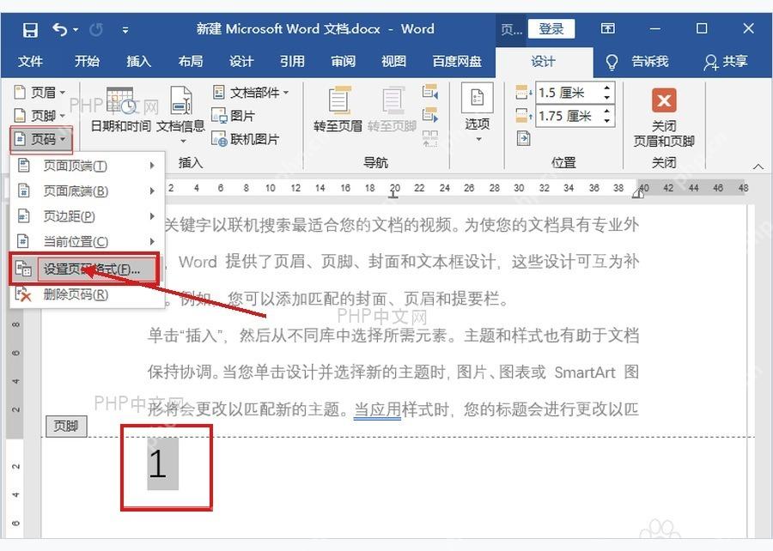Insert 日期和时间 date and time
773x551 pixels.
click(121, 110)
